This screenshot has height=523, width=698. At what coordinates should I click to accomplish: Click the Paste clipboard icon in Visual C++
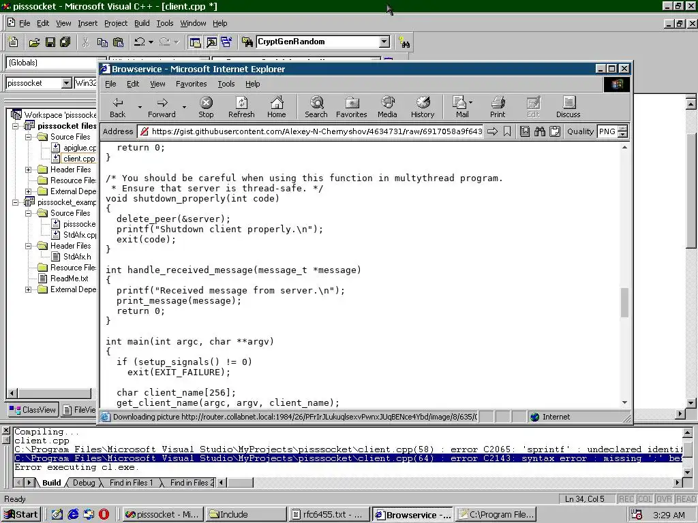point(118,42)
